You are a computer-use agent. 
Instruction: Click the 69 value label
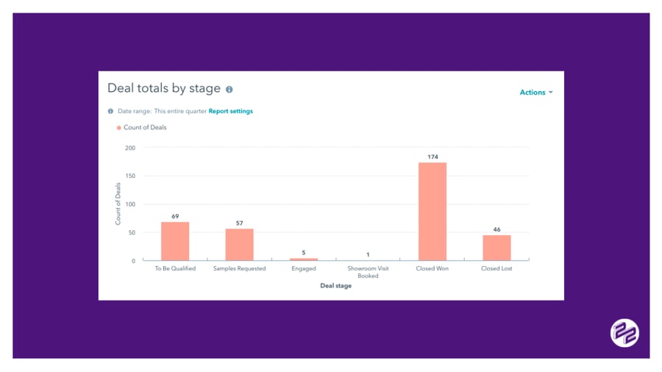coord(175,216)
